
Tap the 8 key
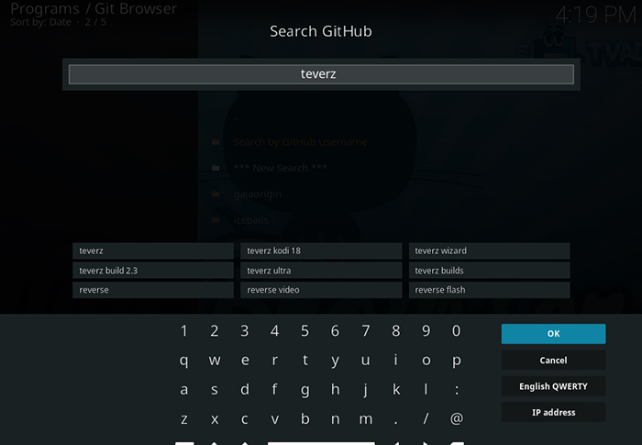coord(396,330)
